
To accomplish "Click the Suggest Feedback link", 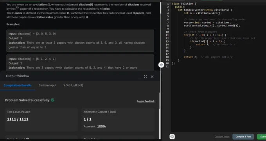I will [x=146, y=101].
